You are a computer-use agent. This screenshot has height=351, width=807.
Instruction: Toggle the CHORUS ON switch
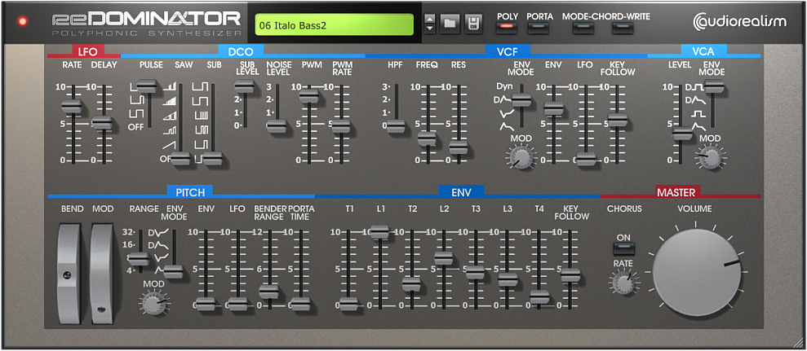[x=623, y=248]
